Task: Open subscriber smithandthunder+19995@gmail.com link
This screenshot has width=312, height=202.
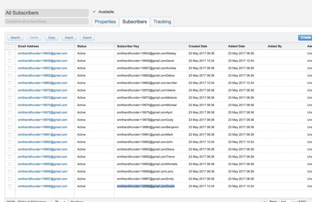Action: coord(43,172)
